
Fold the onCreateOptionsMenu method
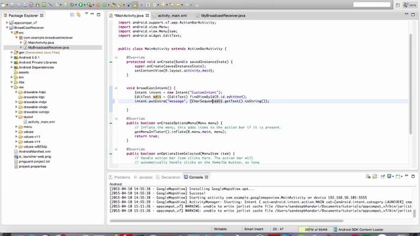click(x=116, y=119)
